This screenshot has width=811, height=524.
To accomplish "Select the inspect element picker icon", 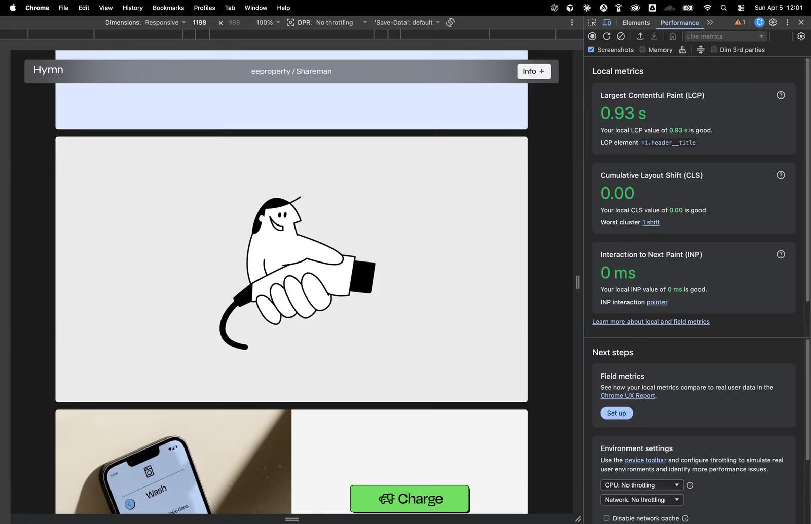I will click(592, 22).
